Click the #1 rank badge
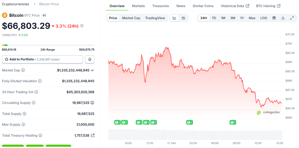The height and width of the screenshot is (148, 299). [44, 15]
